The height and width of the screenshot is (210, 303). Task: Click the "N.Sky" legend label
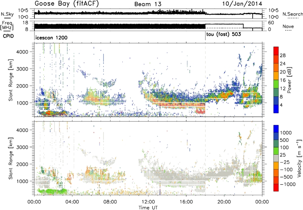tap(7, 14)
